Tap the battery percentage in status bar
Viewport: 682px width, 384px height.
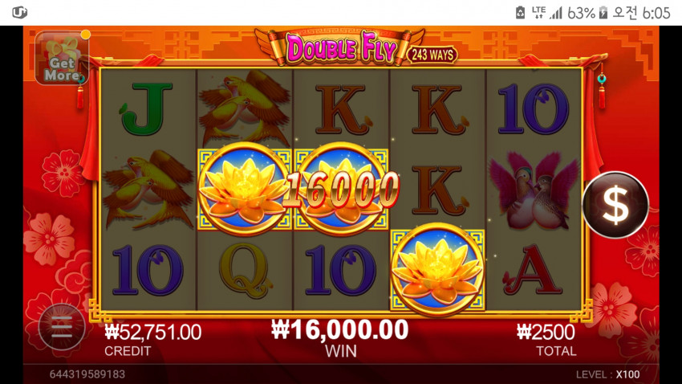(581, 13)
